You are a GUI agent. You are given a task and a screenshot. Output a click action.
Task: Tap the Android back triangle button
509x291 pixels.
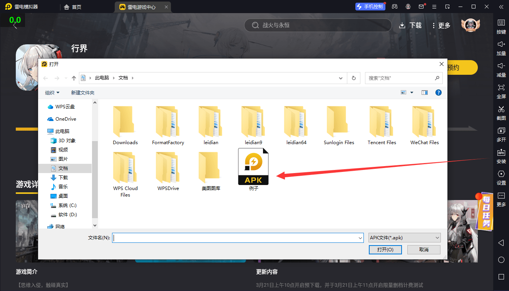coord(501,243)
